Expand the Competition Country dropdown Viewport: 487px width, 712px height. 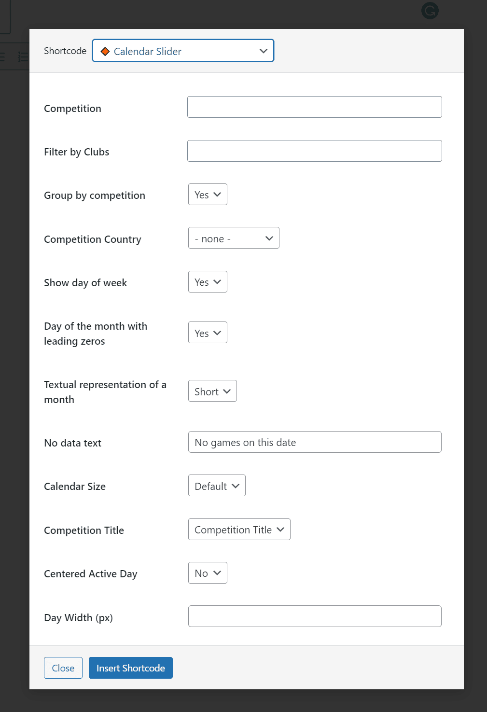point(233,237)
